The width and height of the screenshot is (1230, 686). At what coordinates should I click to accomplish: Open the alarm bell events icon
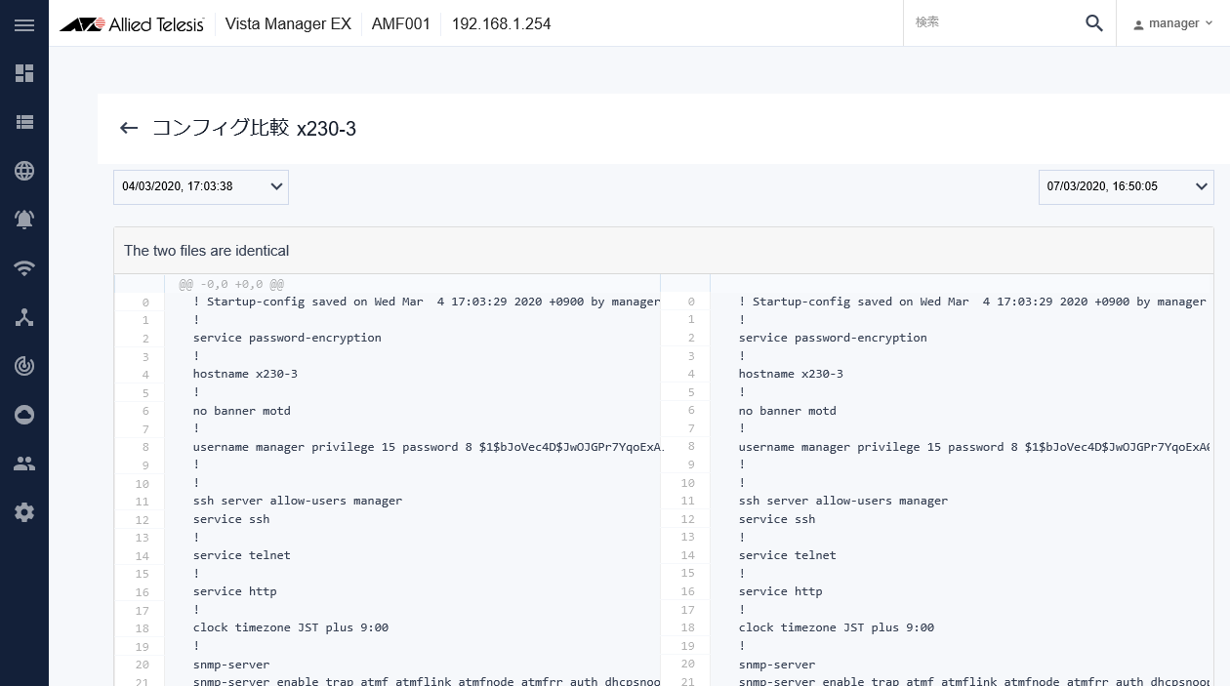pos(24,220)
